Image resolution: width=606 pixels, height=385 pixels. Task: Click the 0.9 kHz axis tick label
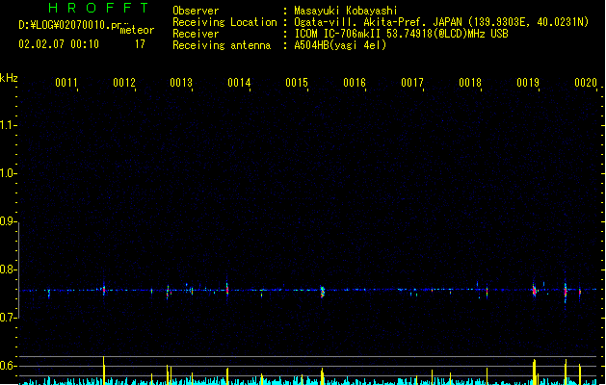(x=7, y=221)
